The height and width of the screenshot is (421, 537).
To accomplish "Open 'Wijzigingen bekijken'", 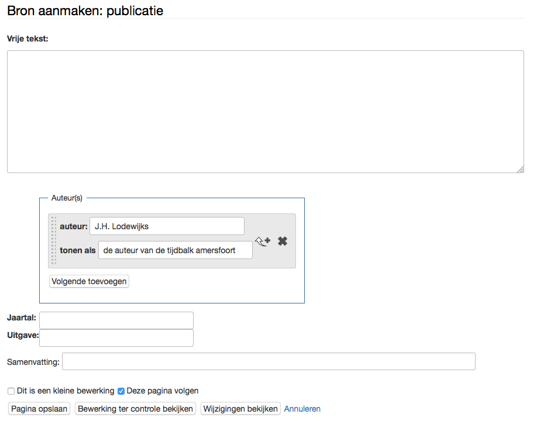I will pyautogui.click(x=240, y=408).
